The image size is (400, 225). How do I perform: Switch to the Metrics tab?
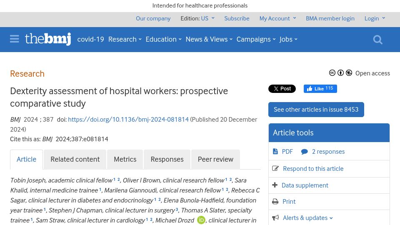tap(125, 160)
